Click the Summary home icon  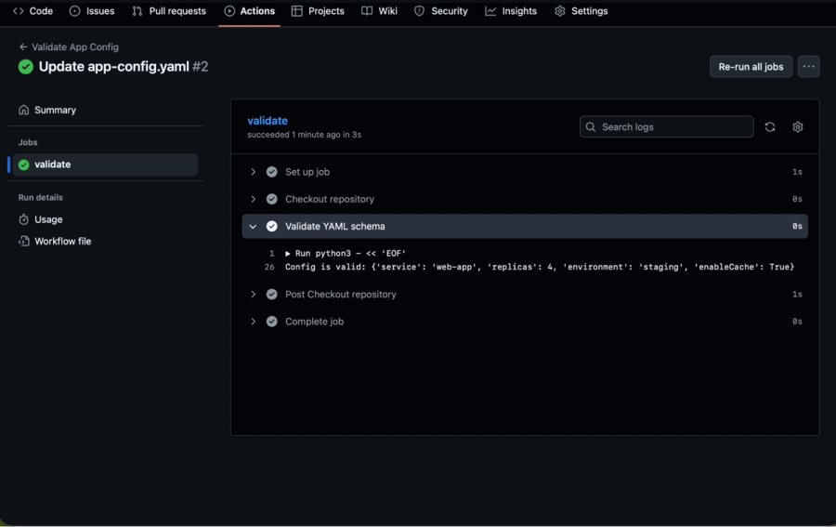pyautogui.click(x=23, y=110)
